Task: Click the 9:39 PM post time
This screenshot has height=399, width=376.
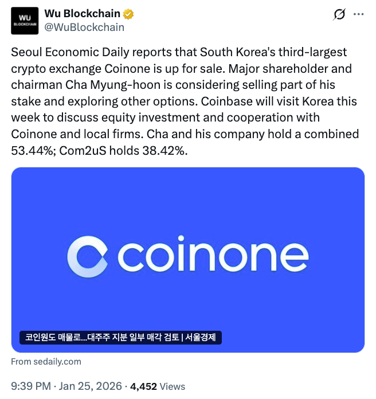Action: pyautogui.click(x=31, y=386)
